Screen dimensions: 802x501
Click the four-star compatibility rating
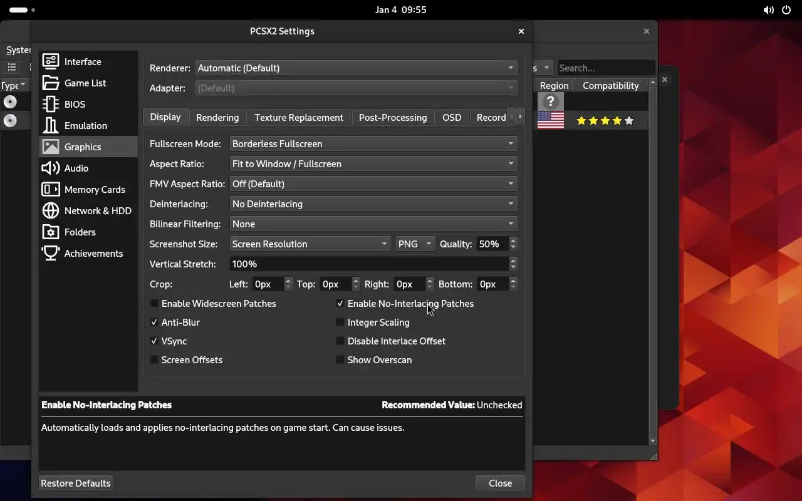605,120
